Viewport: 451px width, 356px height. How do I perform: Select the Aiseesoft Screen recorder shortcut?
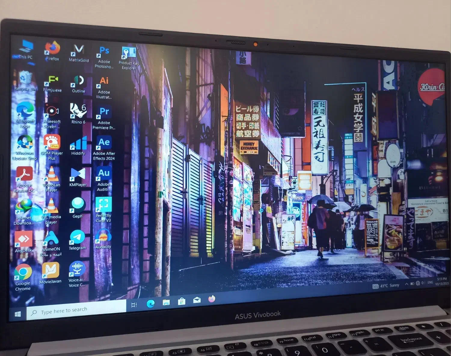52,117
